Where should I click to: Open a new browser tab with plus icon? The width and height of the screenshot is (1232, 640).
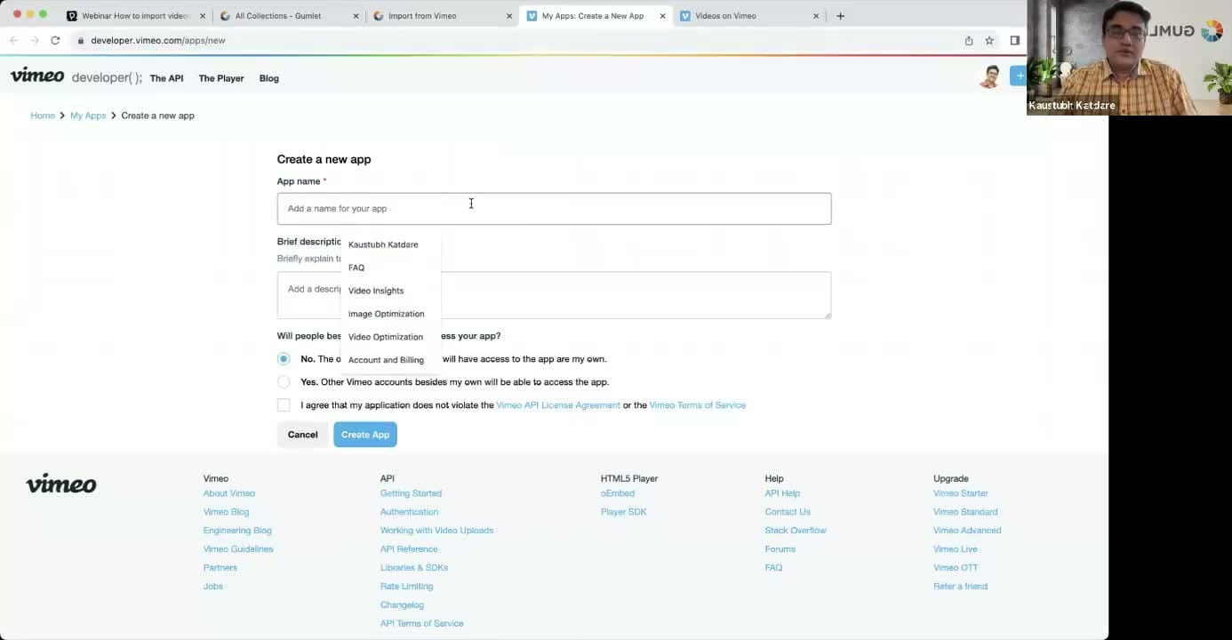click(840, 16)
